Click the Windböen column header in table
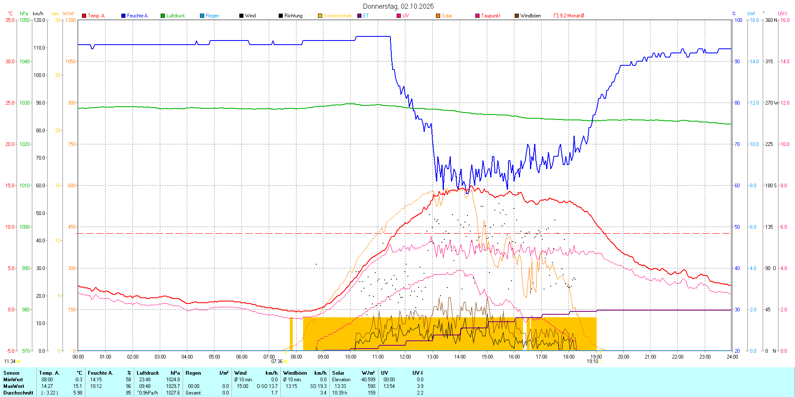 point(295,373)
